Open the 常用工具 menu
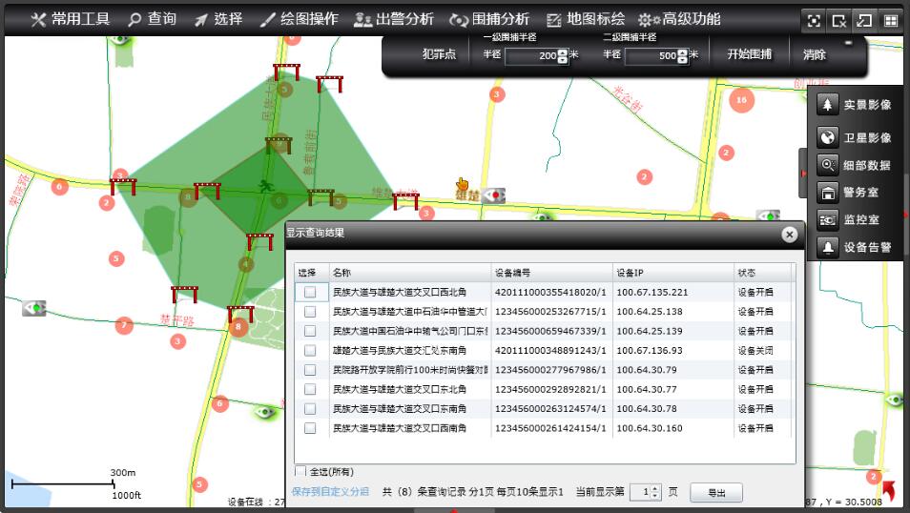Viewport: 910px width, 513px height. point(71,19)
